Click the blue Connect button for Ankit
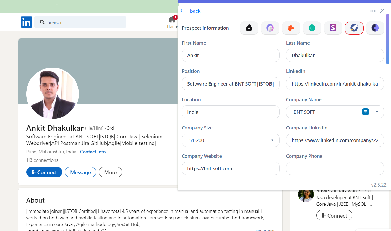The height and width of the screenshot is (231, 391). pos(44,172)
